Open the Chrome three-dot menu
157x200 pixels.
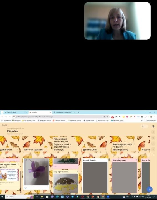point(155,117)
